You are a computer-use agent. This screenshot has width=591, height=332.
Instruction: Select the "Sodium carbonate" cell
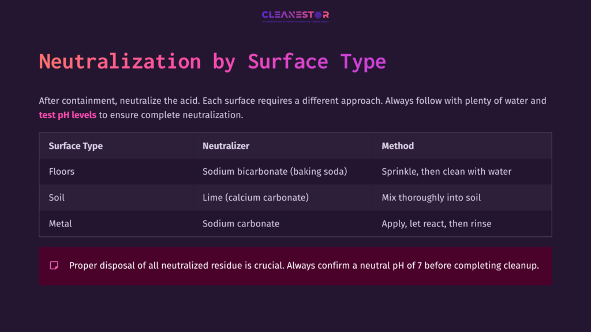pos(241,224)
